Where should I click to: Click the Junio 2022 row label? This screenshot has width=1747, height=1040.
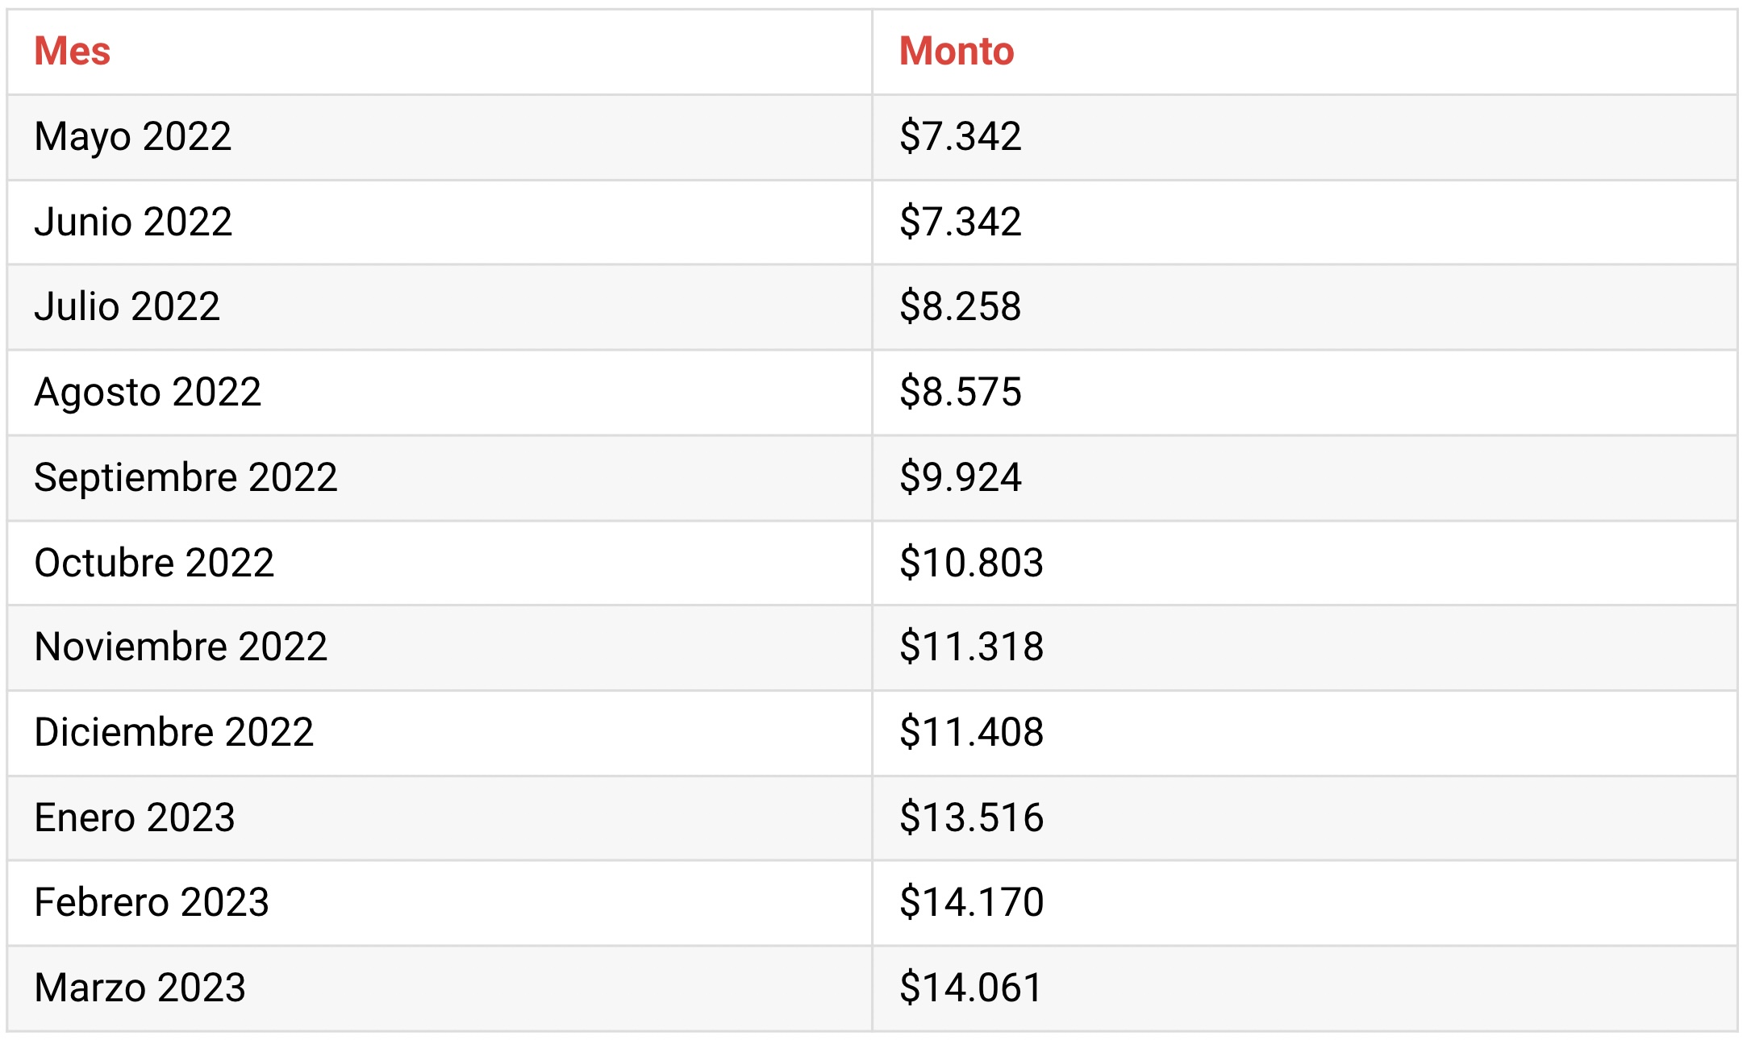coord(133,222)
